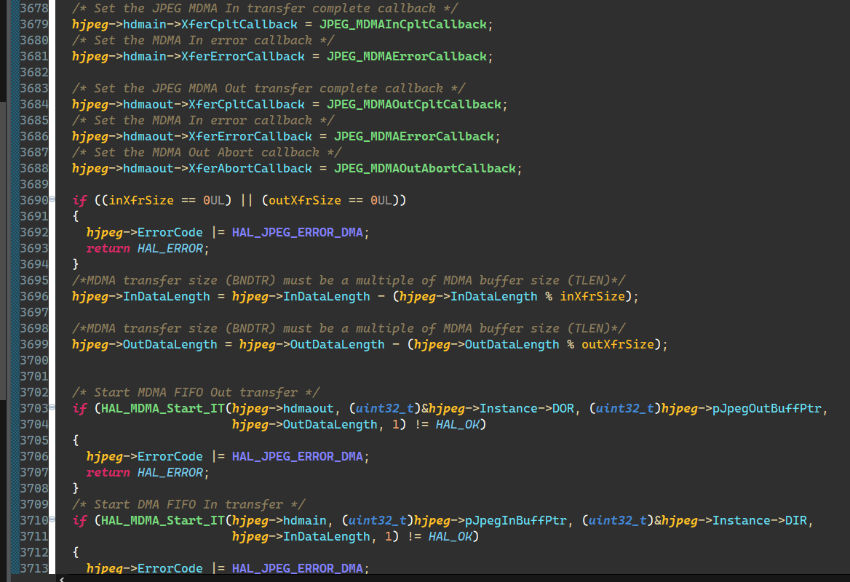Click the pJpegOutBuffPtr member
Image resolution: width=850 pixels, height=582 pixels.
pos(766,409)
